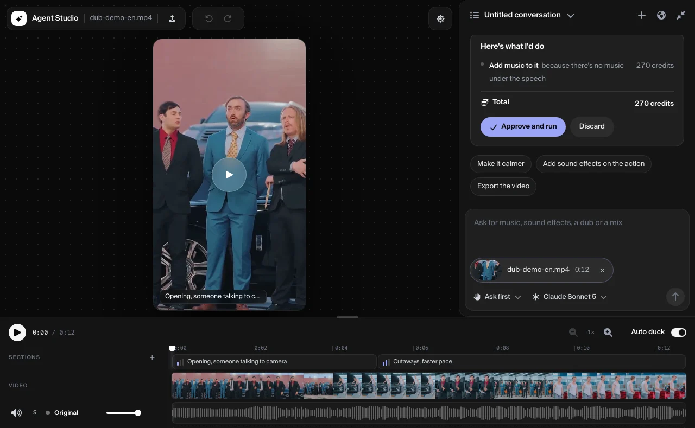Image resolution: width=695 pixels, height=428 pixels.
Task: Click the Agent Studio sparkle logo
Action: tap(19, 18)
